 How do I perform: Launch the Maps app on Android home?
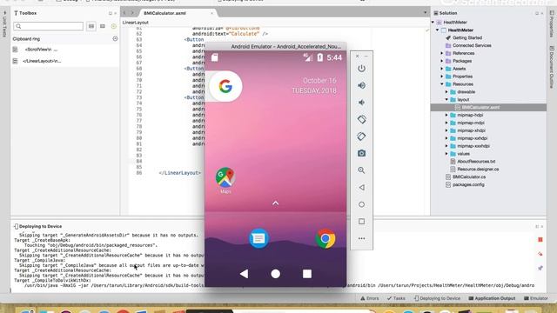point(225,180)
